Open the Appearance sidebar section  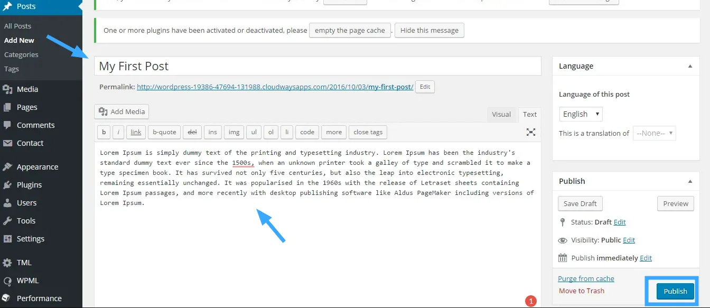coord(37,167)
